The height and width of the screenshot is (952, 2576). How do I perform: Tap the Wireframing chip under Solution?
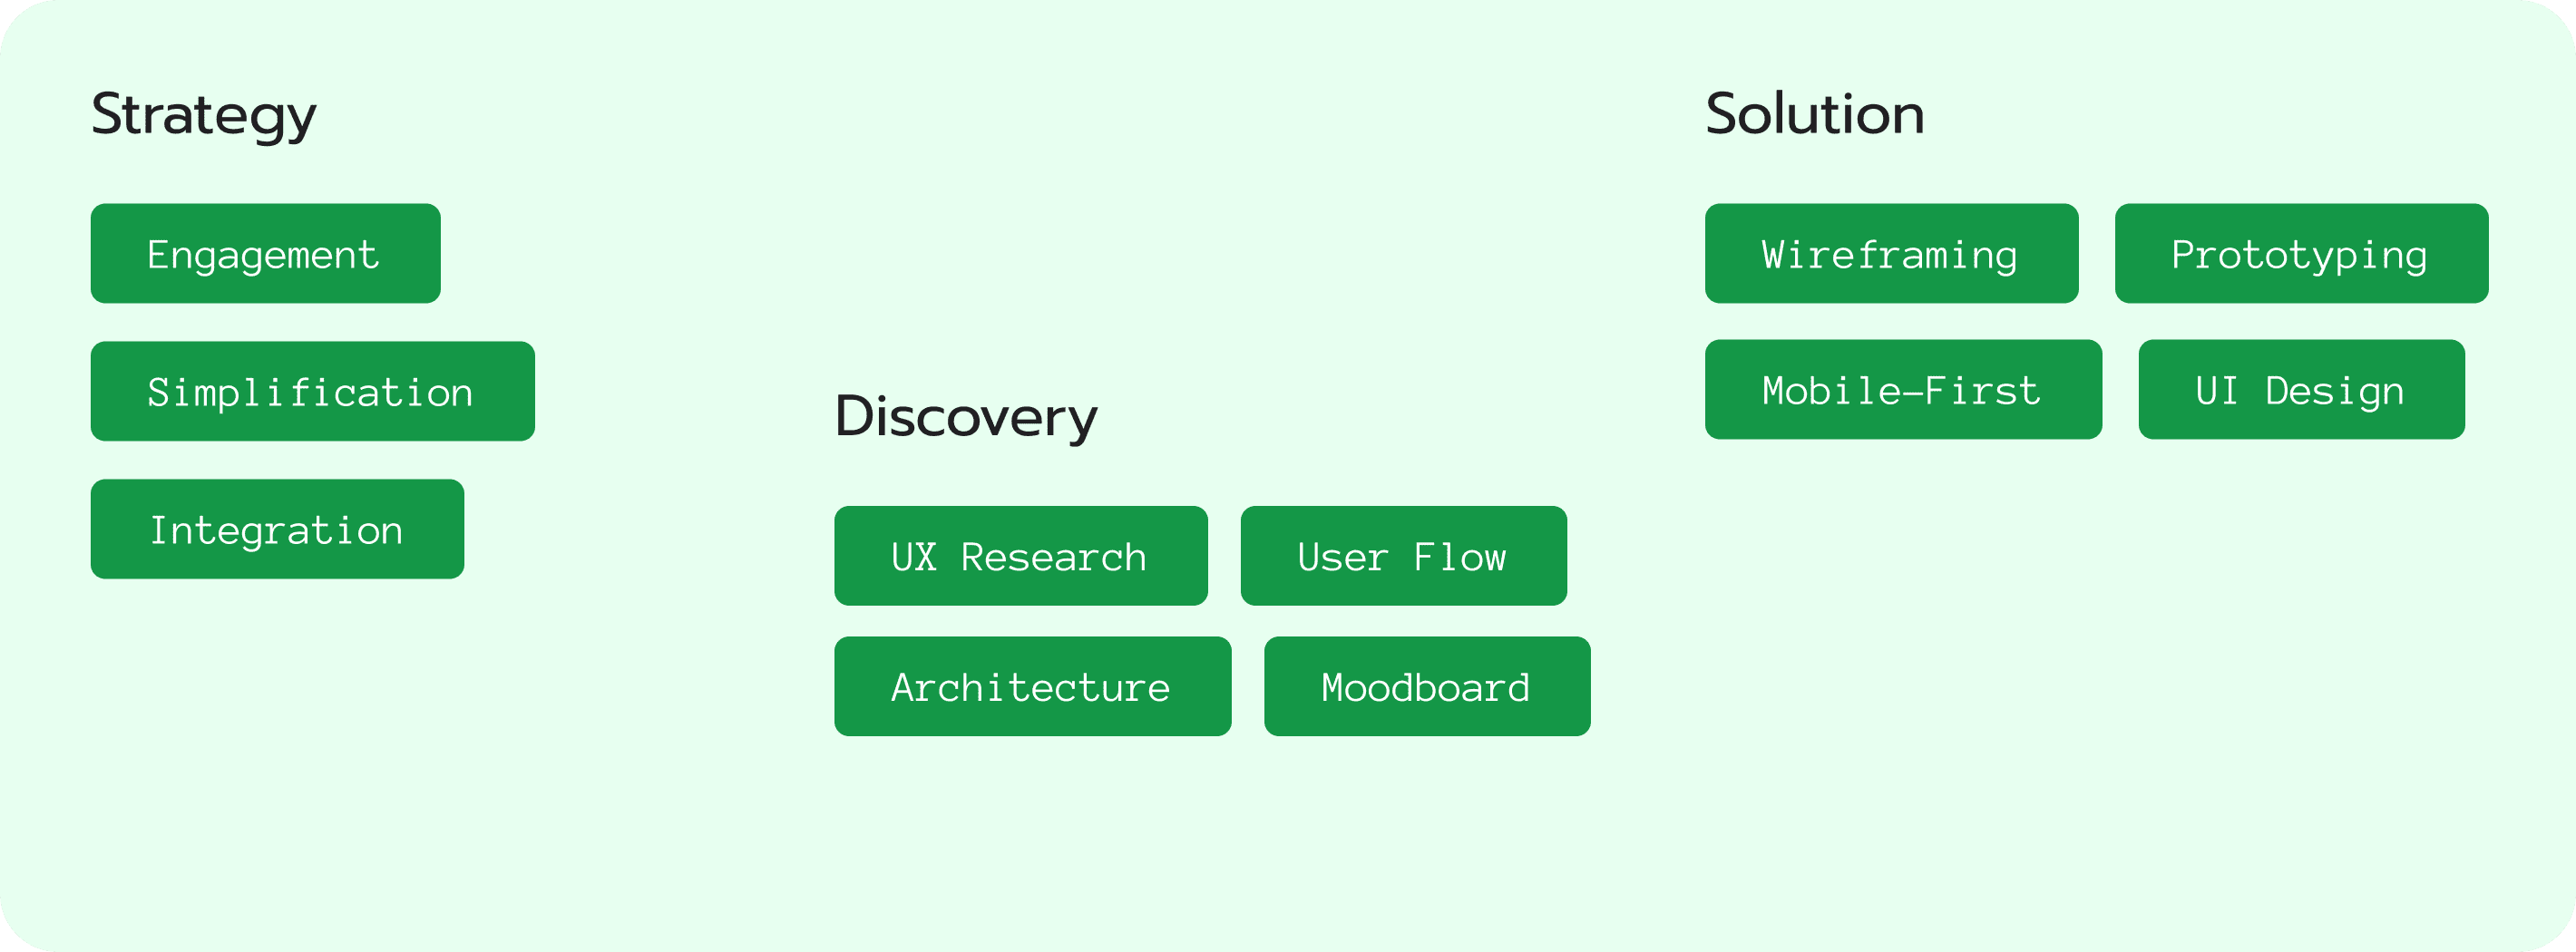[x=1891, y=254]
